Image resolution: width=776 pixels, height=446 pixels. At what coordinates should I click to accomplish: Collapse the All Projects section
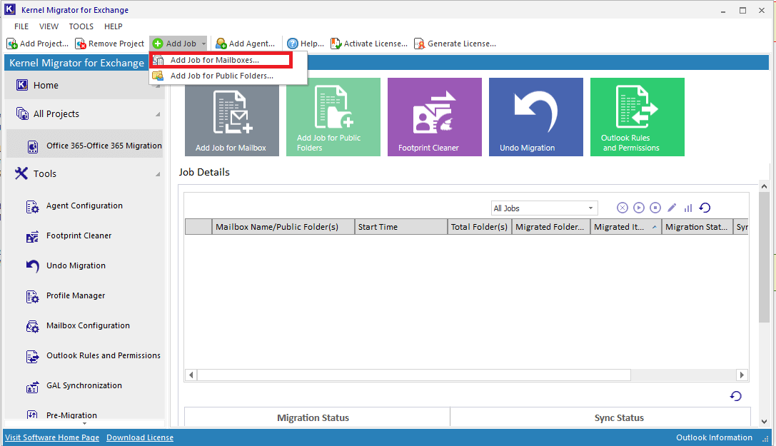(x=158, y=114)
